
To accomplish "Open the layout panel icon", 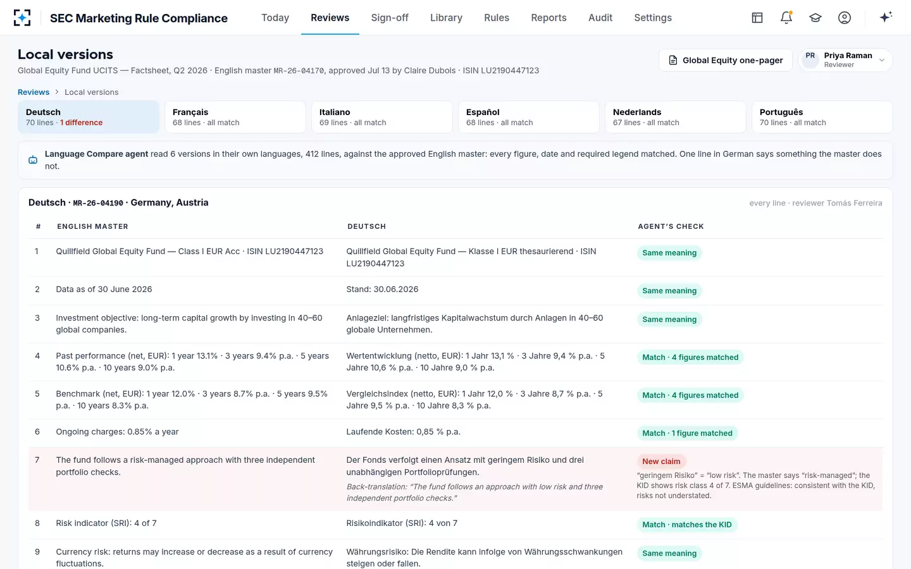I will click(757, 18).
